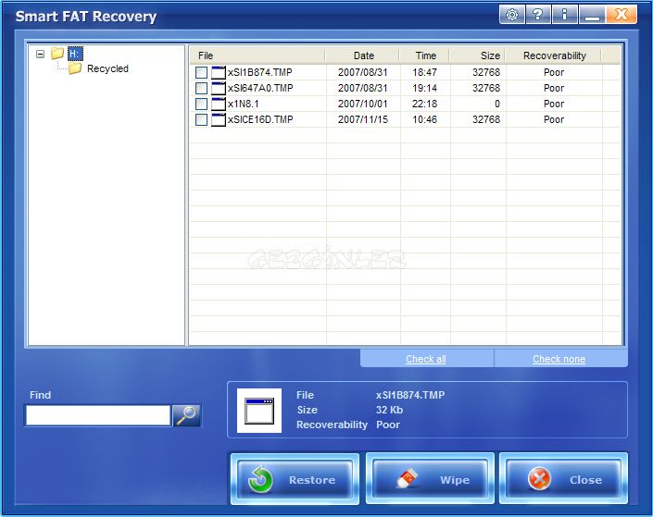Show program info via the 'i' icon
Viewport: 653px width, 517px height.
pyautogui.click(x=565, y=15)
